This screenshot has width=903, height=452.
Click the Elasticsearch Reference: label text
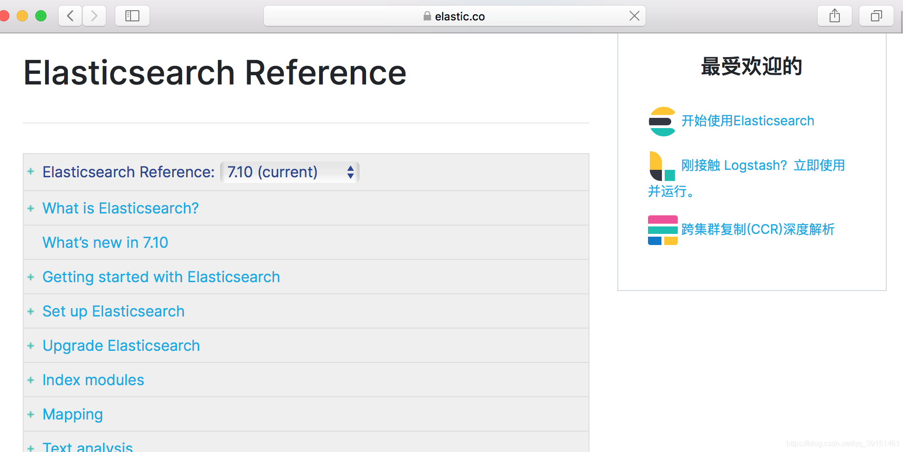tap(129, 172)
